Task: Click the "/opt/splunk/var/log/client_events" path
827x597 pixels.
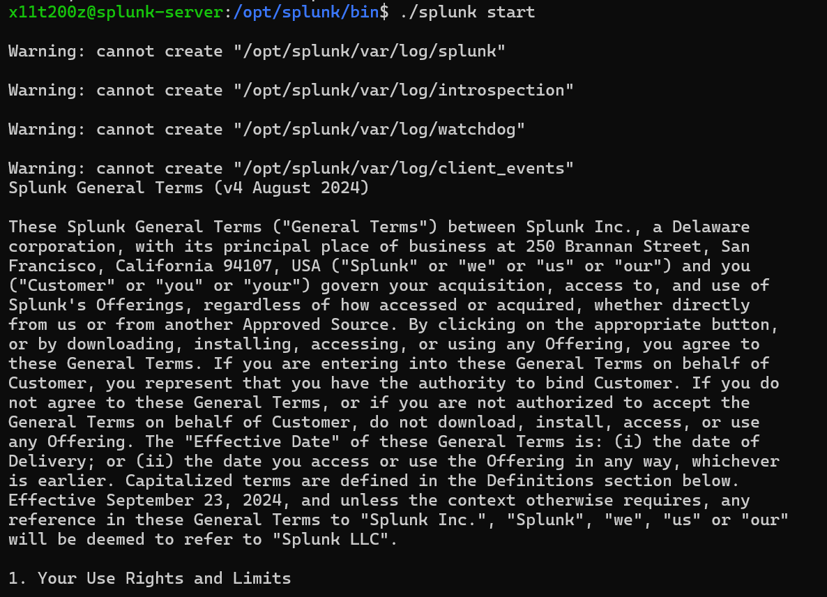Action: pos(404,168)
